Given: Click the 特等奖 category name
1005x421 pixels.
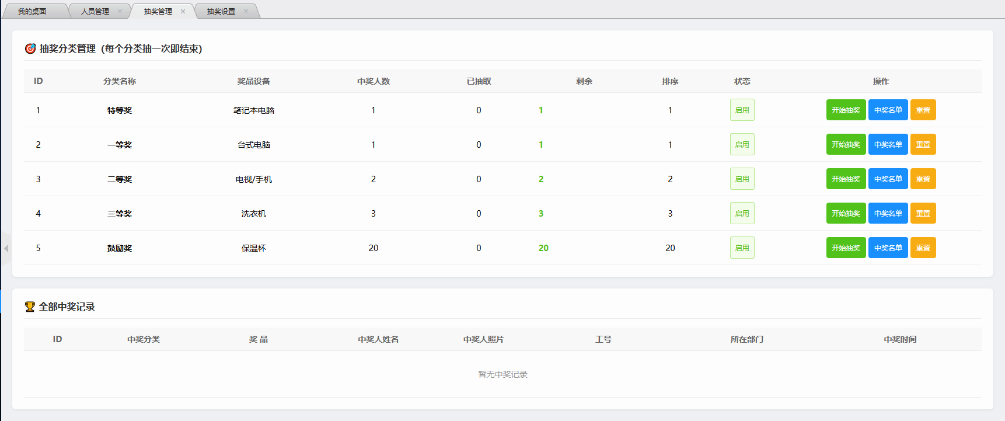Looking at the screenshot, I should [120, 110].
